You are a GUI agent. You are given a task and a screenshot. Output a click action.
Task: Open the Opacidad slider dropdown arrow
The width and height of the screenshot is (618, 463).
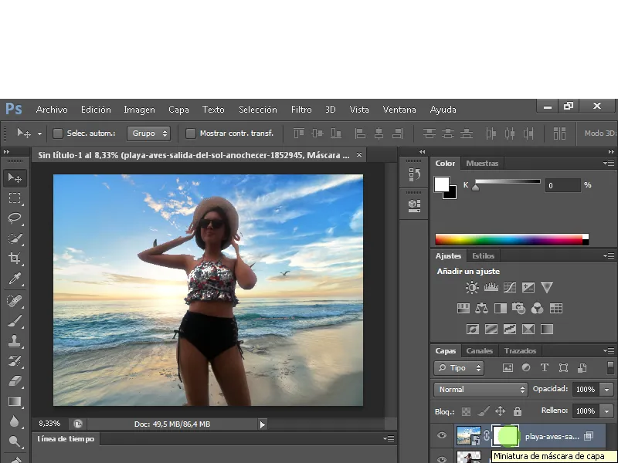click(x=606, y=390)
